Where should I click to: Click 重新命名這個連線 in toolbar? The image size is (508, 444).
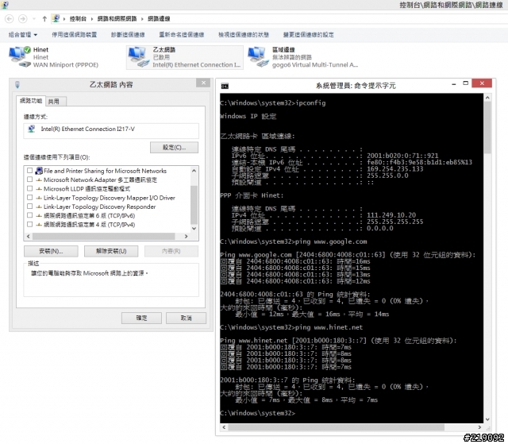pyautogui.click(x=182, y=35)
